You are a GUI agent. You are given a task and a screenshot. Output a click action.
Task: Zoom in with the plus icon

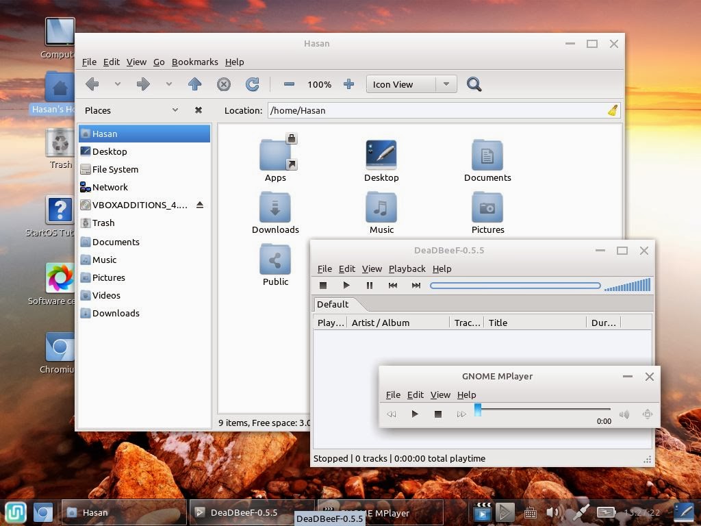(x=348, y=84)
